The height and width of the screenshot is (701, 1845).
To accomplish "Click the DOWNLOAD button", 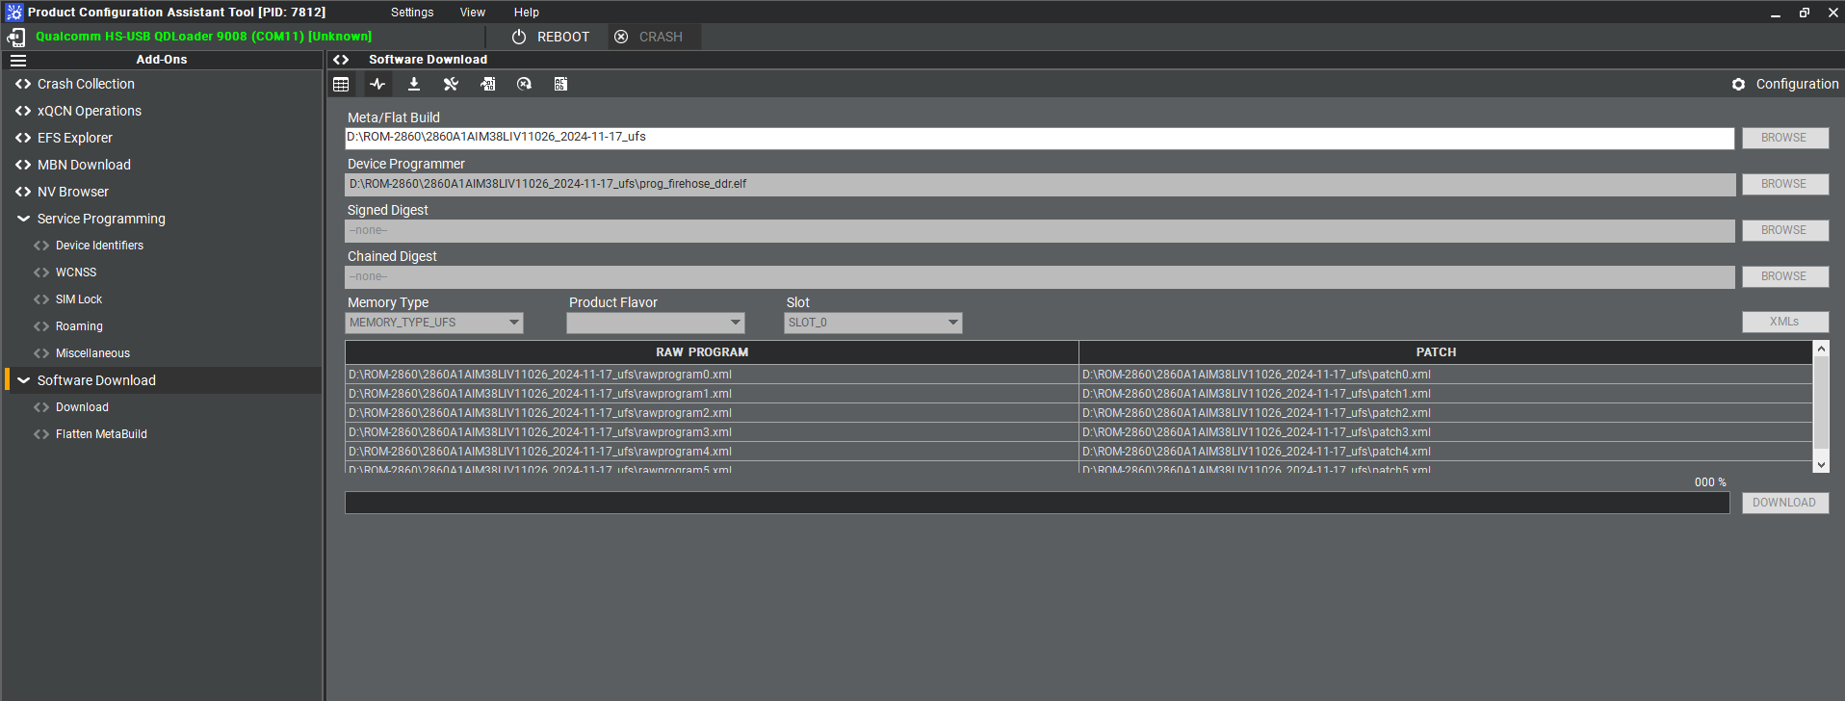I will point(1783,503).
